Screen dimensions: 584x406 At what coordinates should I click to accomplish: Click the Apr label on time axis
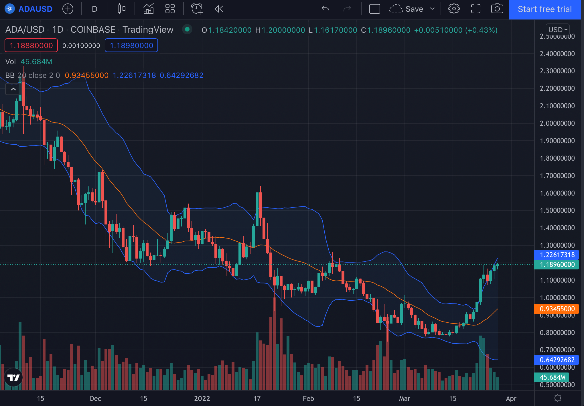click(x=511, y=398)
